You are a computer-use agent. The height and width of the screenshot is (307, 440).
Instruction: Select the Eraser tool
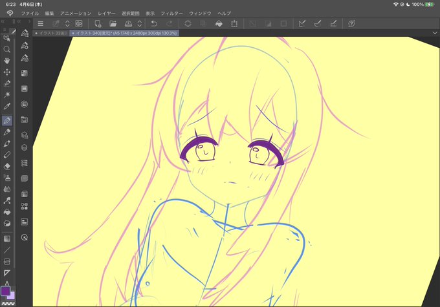tap(6, 166)
